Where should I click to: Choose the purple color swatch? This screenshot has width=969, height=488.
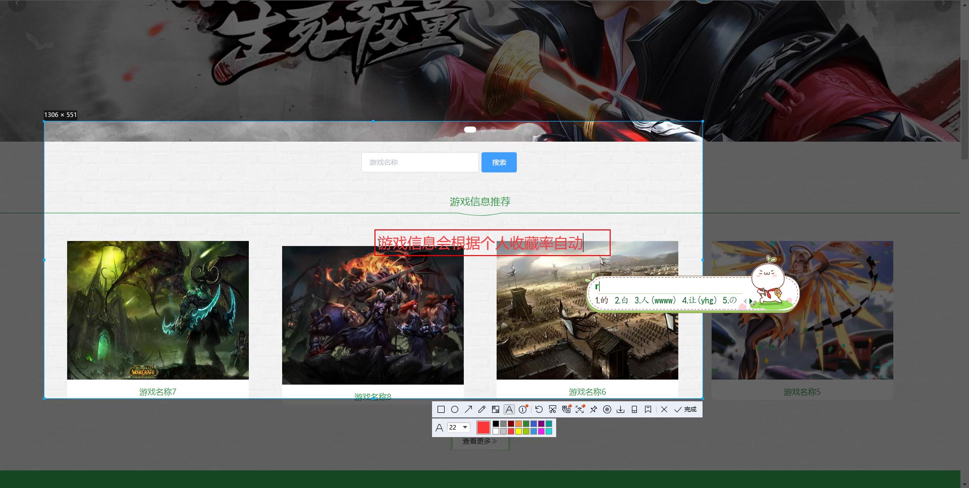pos(541,424)
